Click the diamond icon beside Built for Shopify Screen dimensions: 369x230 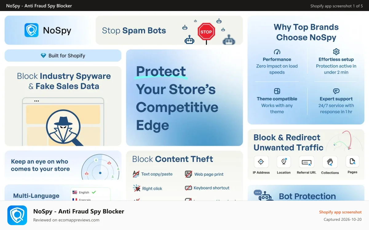pyautogui.click(x=43, y=56)
